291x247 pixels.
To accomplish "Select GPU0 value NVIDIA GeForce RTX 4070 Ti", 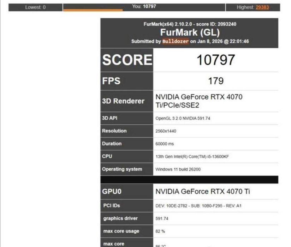I will (203, 192).
